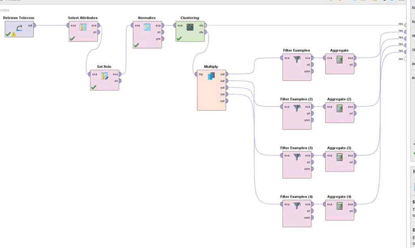Click the Multiply operator icon
The width and height of the screenshot is (415, 248).
pos(211,76)
